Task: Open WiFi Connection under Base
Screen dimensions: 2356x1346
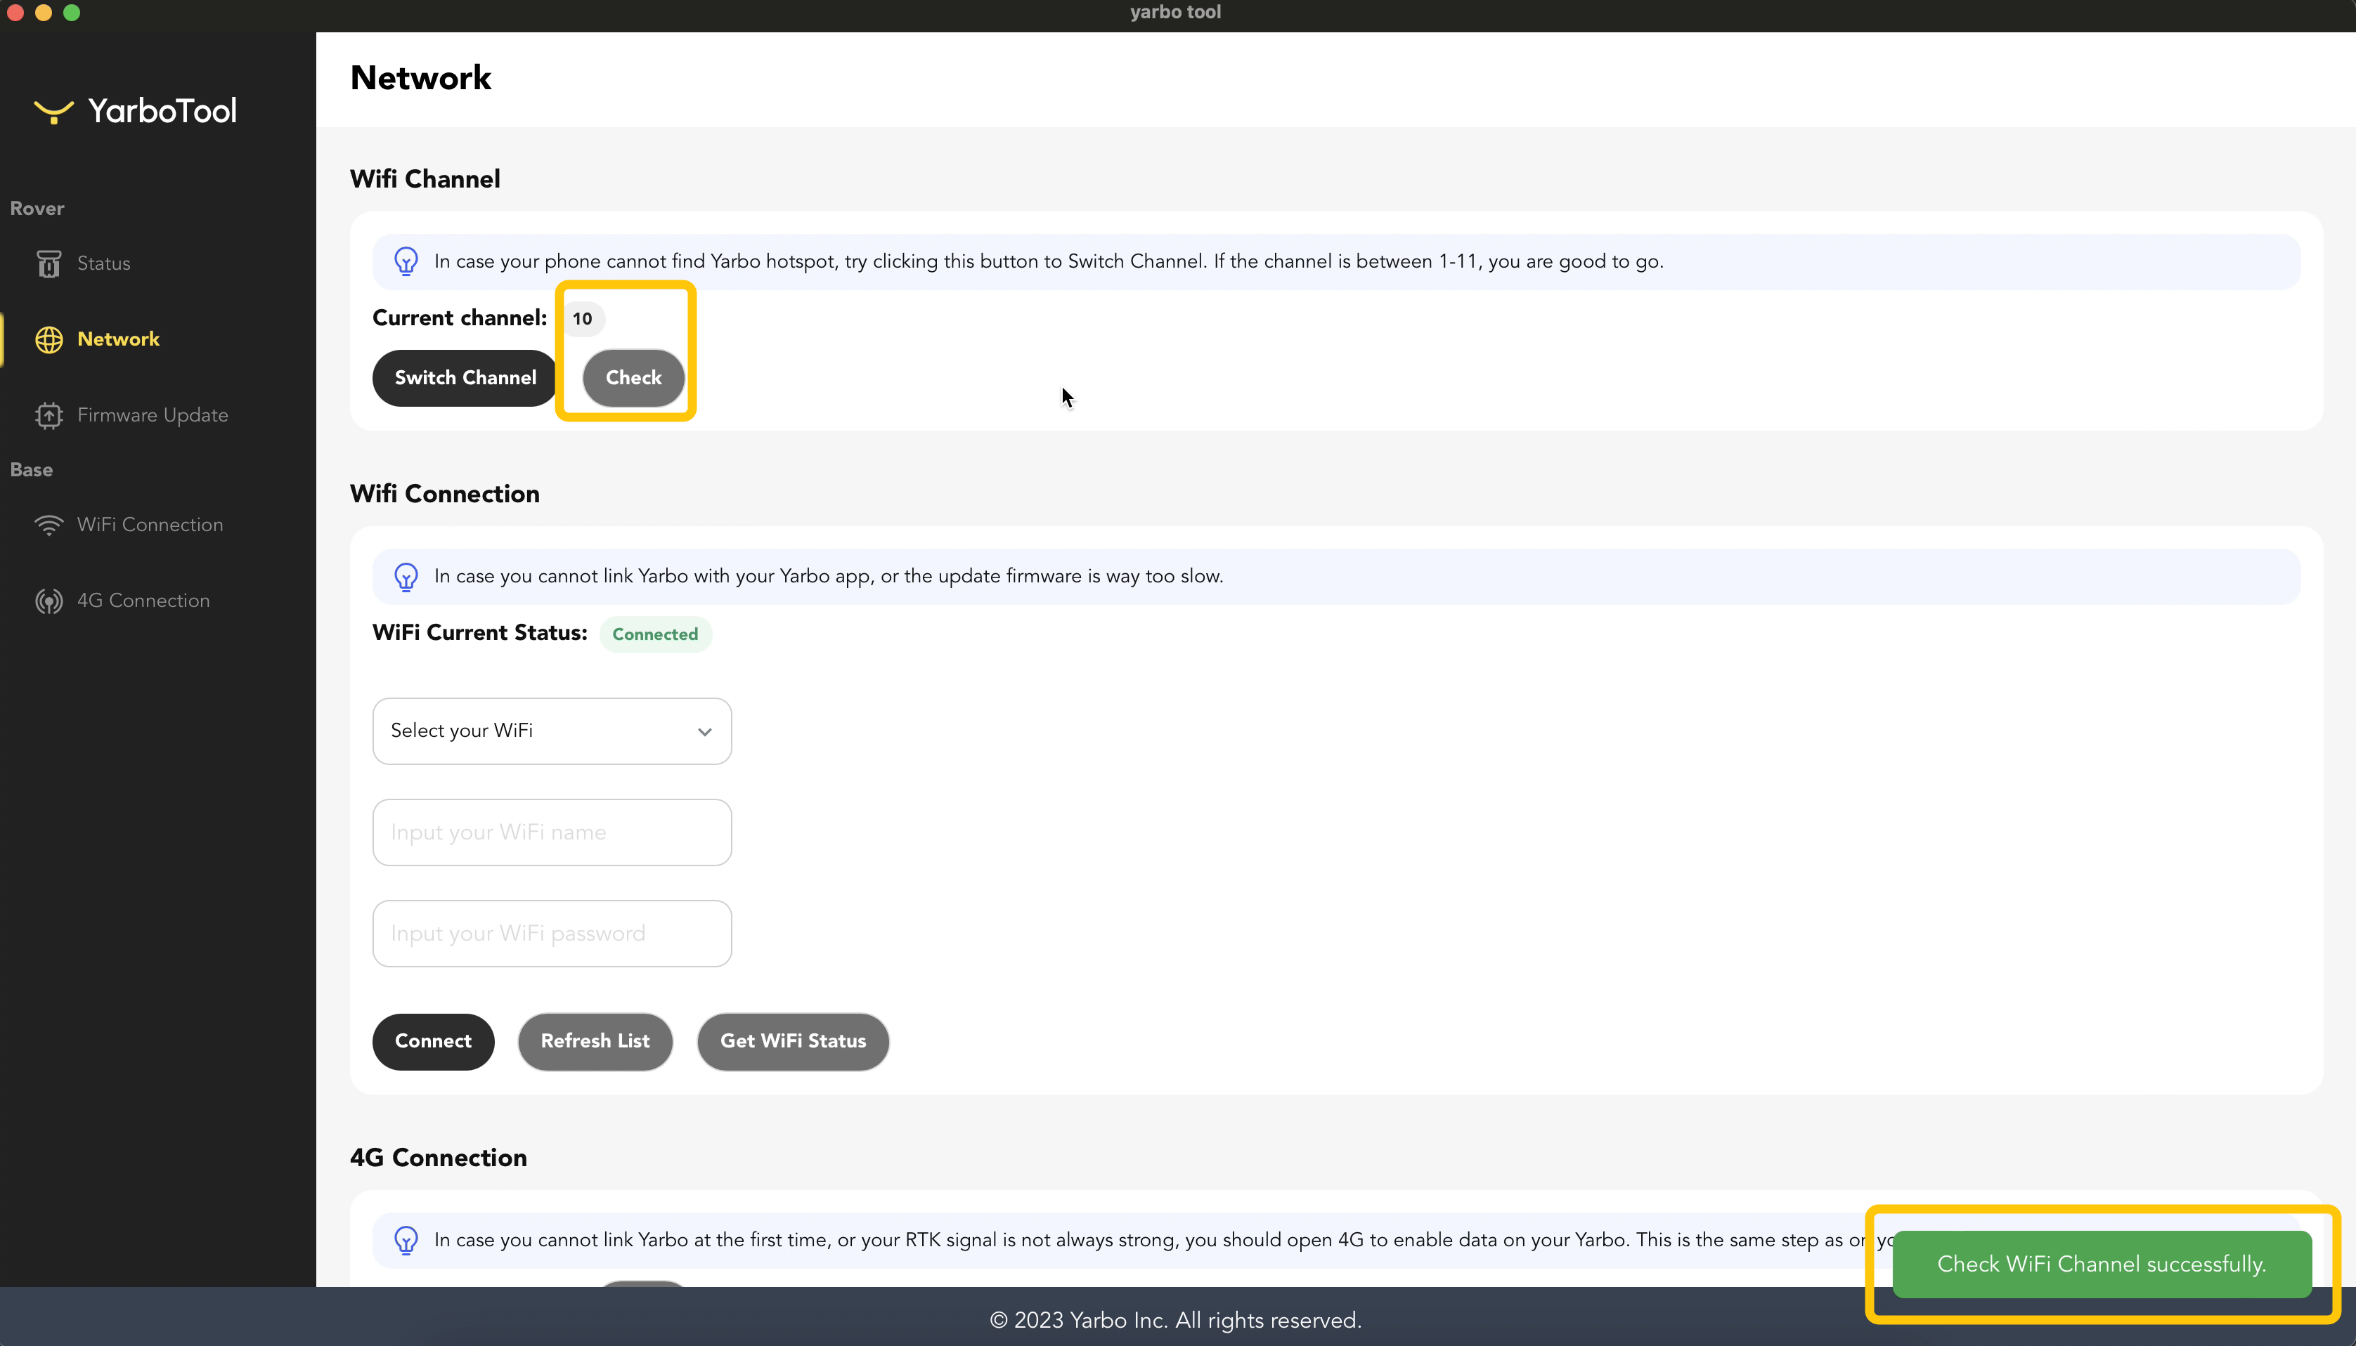Action: [150, 525]
